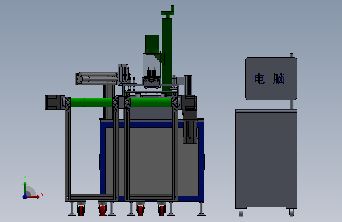Select the horizontal silver pneumatic cylinder
Image resolution: width=342 pixels, height=222 pixels.
click(x=97, y=79)
